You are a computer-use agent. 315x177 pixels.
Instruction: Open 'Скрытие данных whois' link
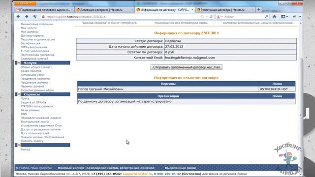pos(37,90)
